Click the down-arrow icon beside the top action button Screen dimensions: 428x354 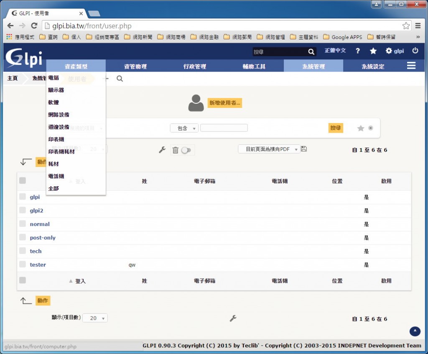(x=25, y=162)
